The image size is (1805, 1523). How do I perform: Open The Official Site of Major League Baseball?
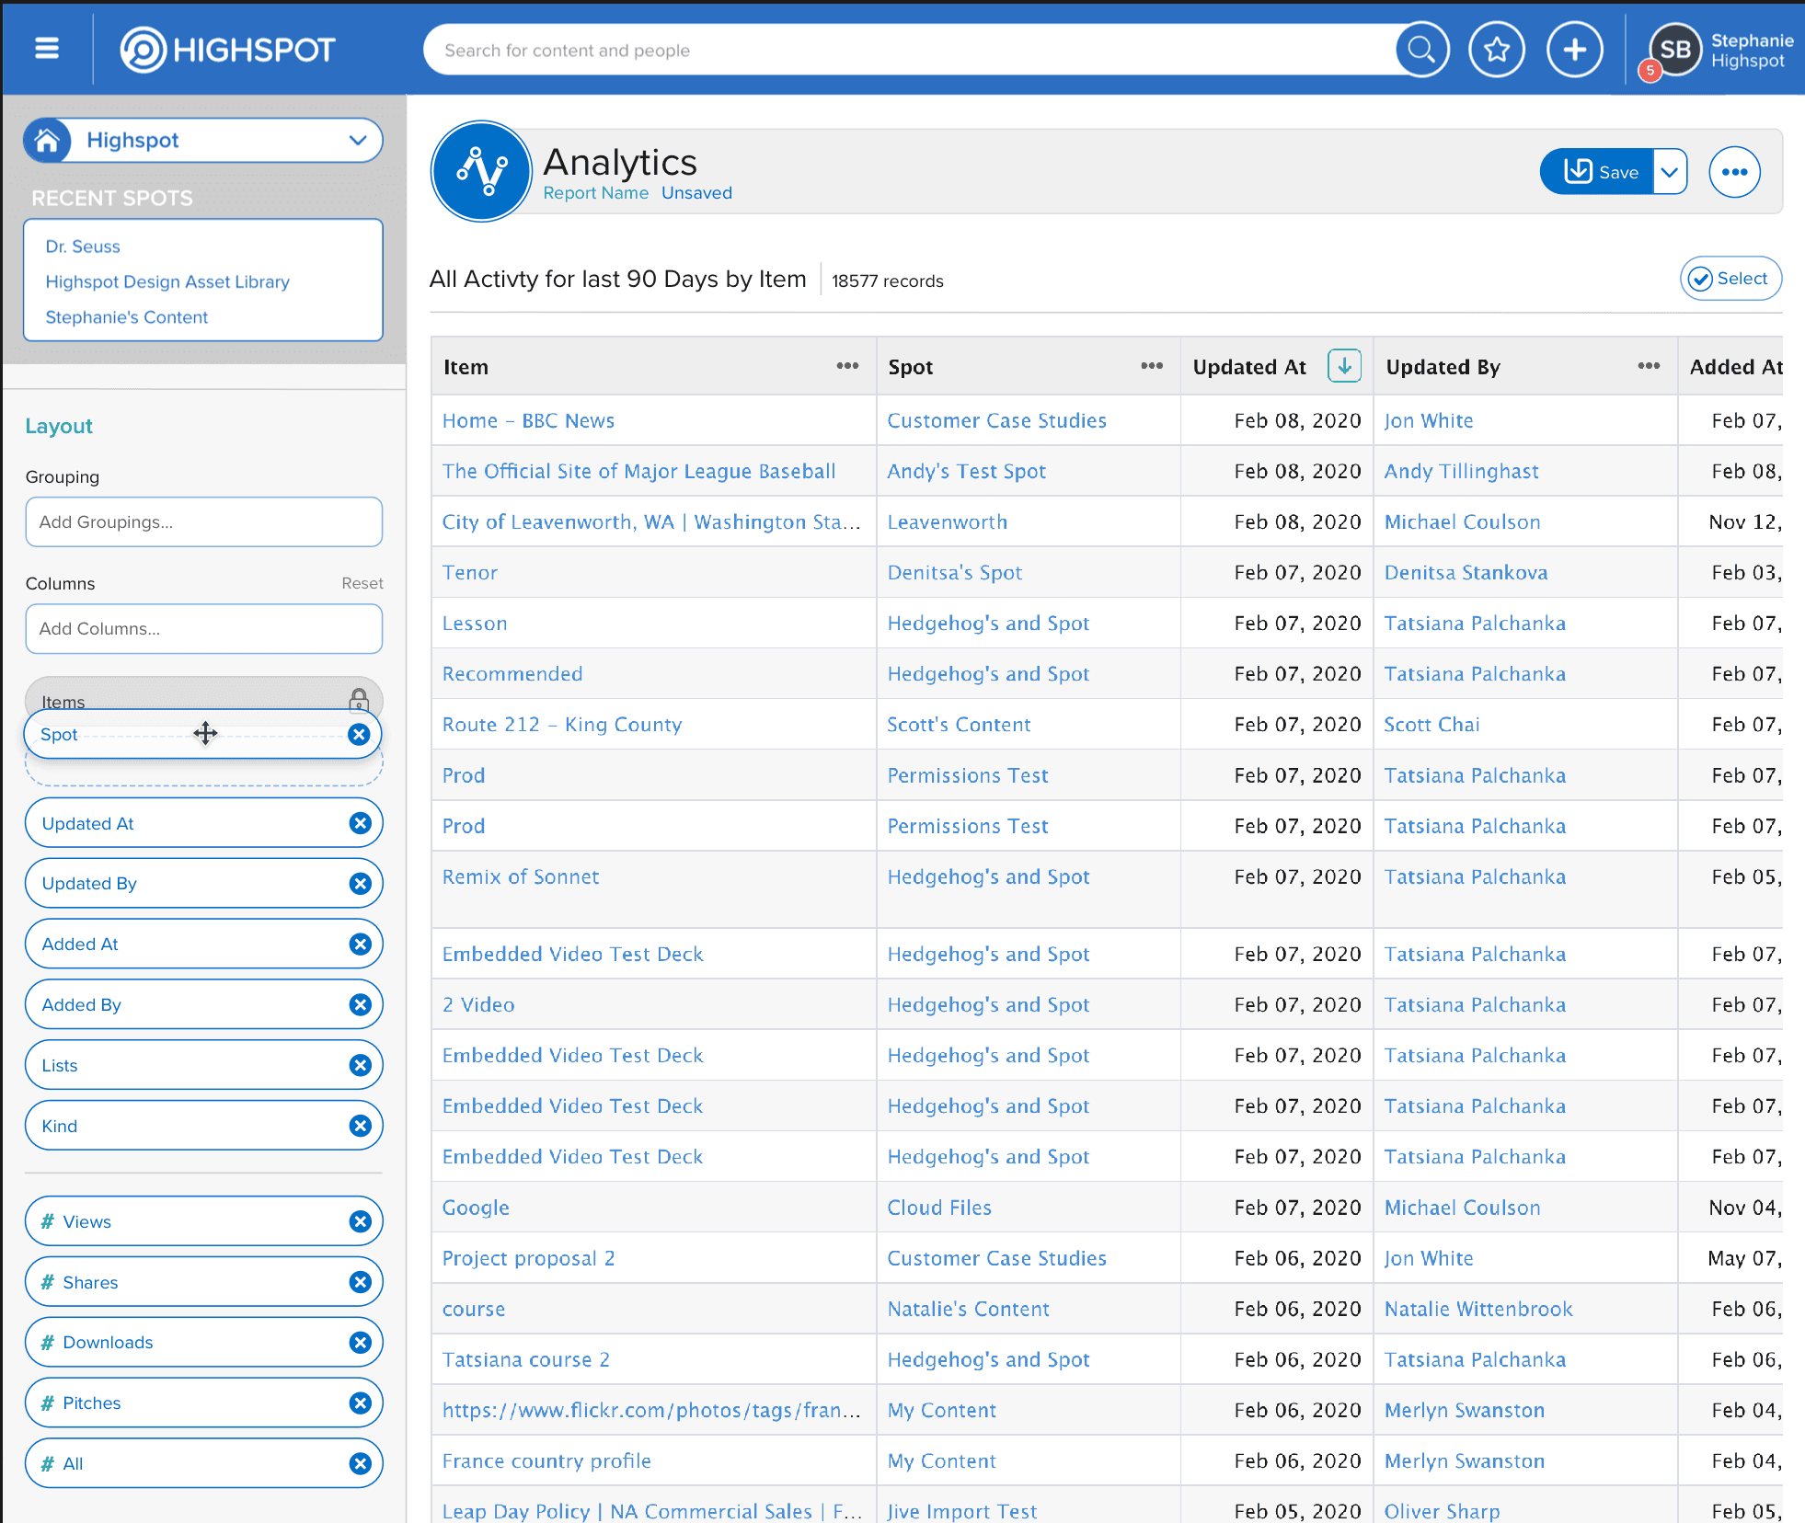coord(639,471)
